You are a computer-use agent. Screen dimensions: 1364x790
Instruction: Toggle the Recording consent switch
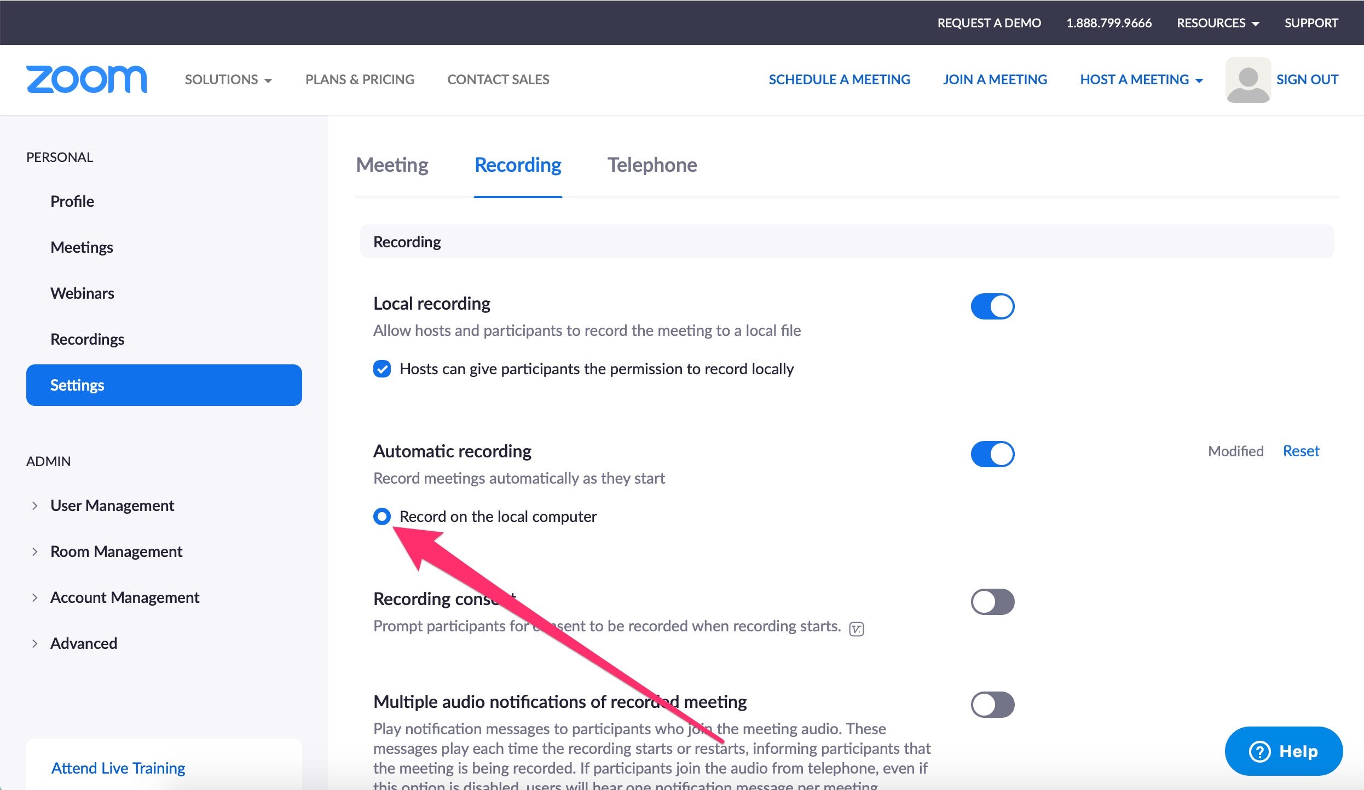pos(992,601)
